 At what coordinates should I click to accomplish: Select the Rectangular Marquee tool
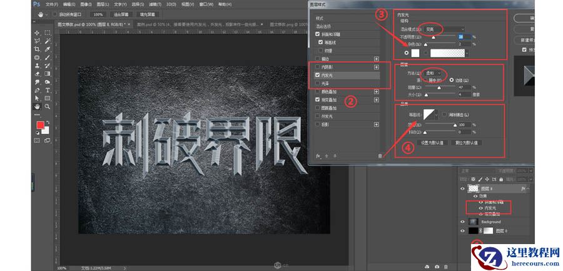click(x=48, y=33)
